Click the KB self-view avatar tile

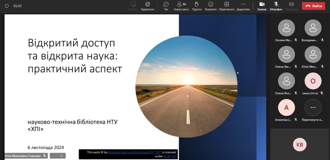tap(300, 145)
